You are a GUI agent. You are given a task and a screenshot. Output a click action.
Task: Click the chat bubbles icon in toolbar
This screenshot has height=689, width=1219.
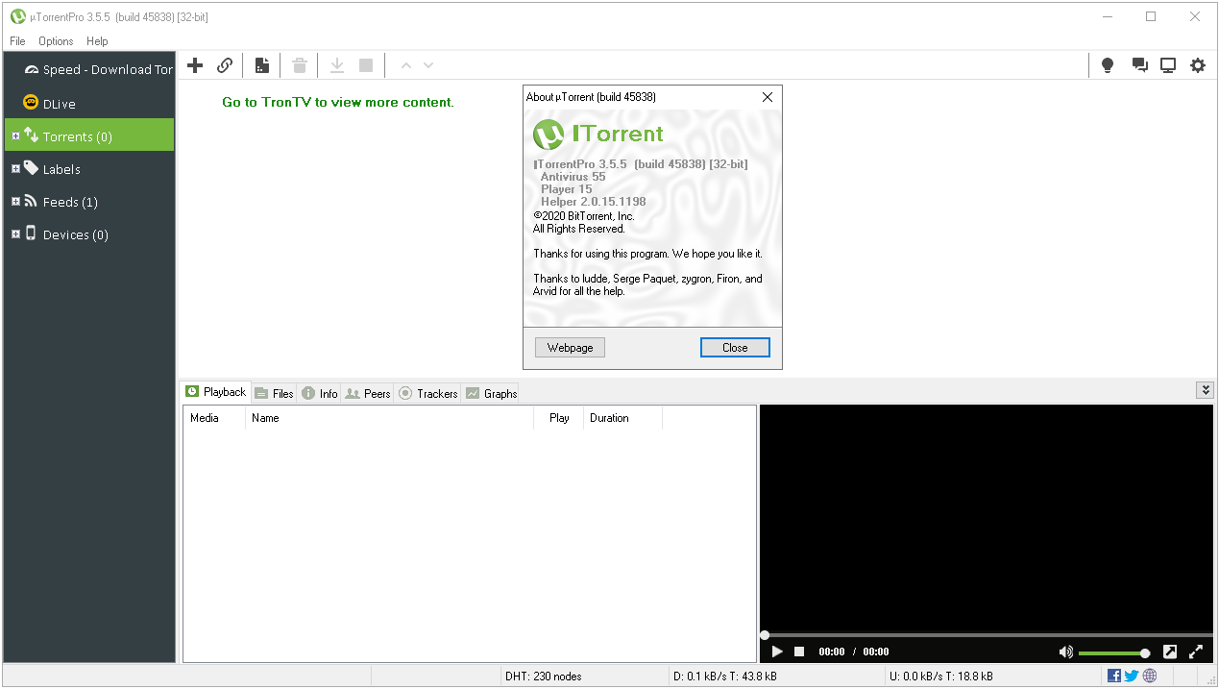1139,65
